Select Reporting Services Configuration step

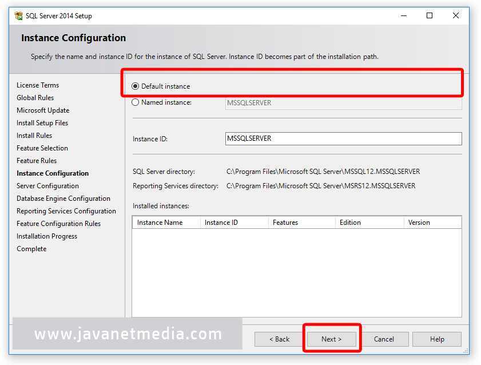click(x=66, y=211)
